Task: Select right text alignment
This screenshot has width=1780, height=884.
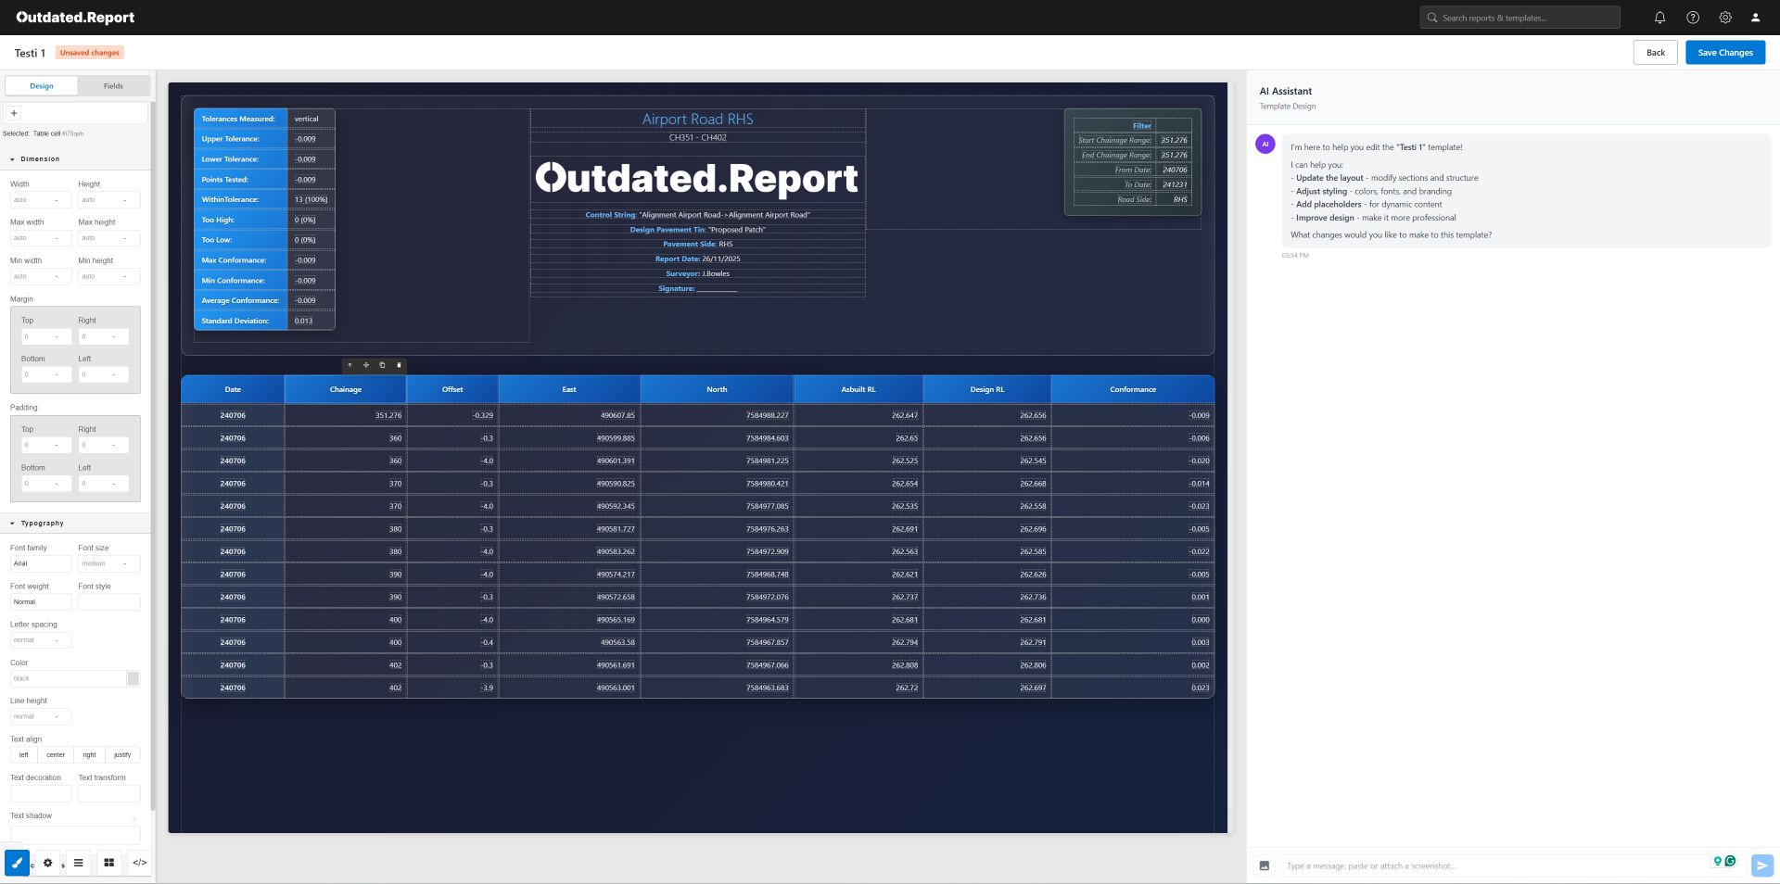Action: 89,754
